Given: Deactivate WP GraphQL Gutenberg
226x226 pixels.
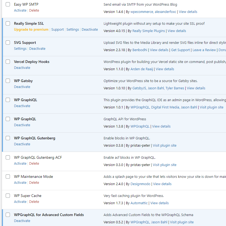Looking at the screenshot, I should (22, 144).
